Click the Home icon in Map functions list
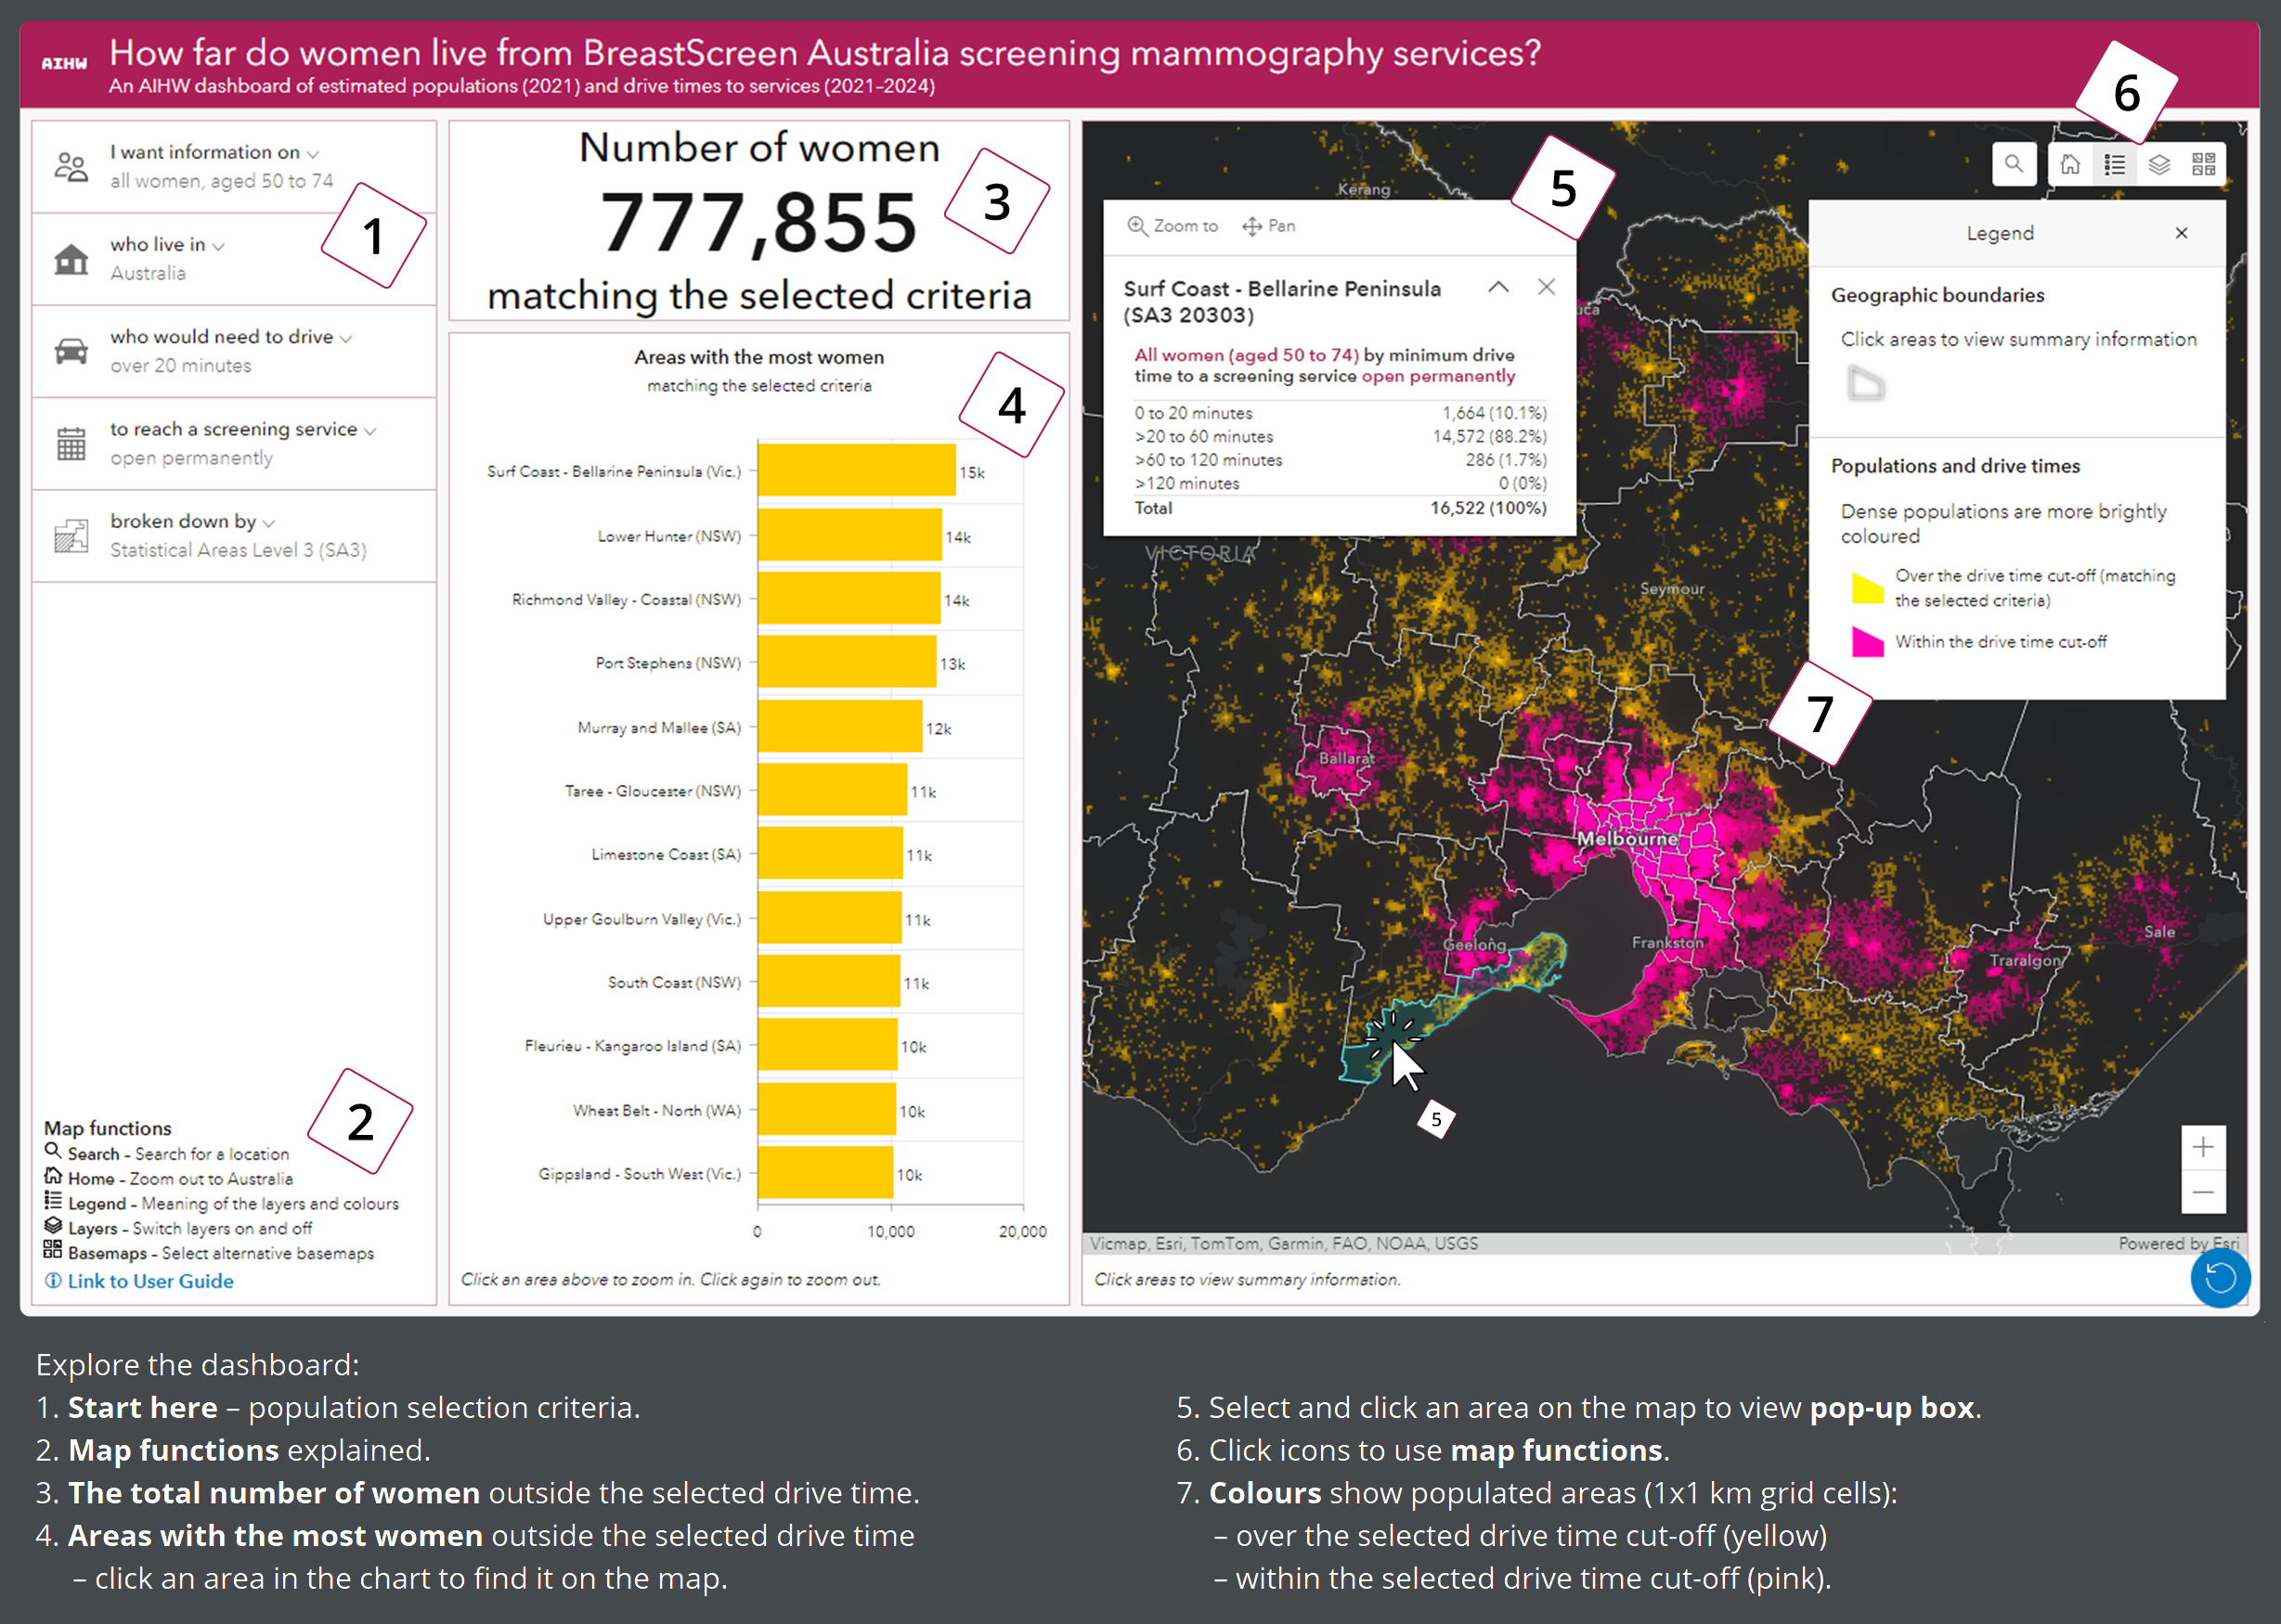This screenshot has height=1624, width=2281. coord(53,1176)
